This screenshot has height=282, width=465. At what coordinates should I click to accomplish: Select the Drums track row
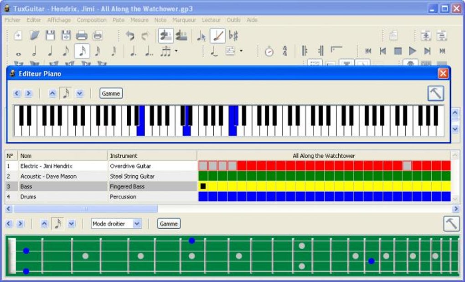(101, 197)
